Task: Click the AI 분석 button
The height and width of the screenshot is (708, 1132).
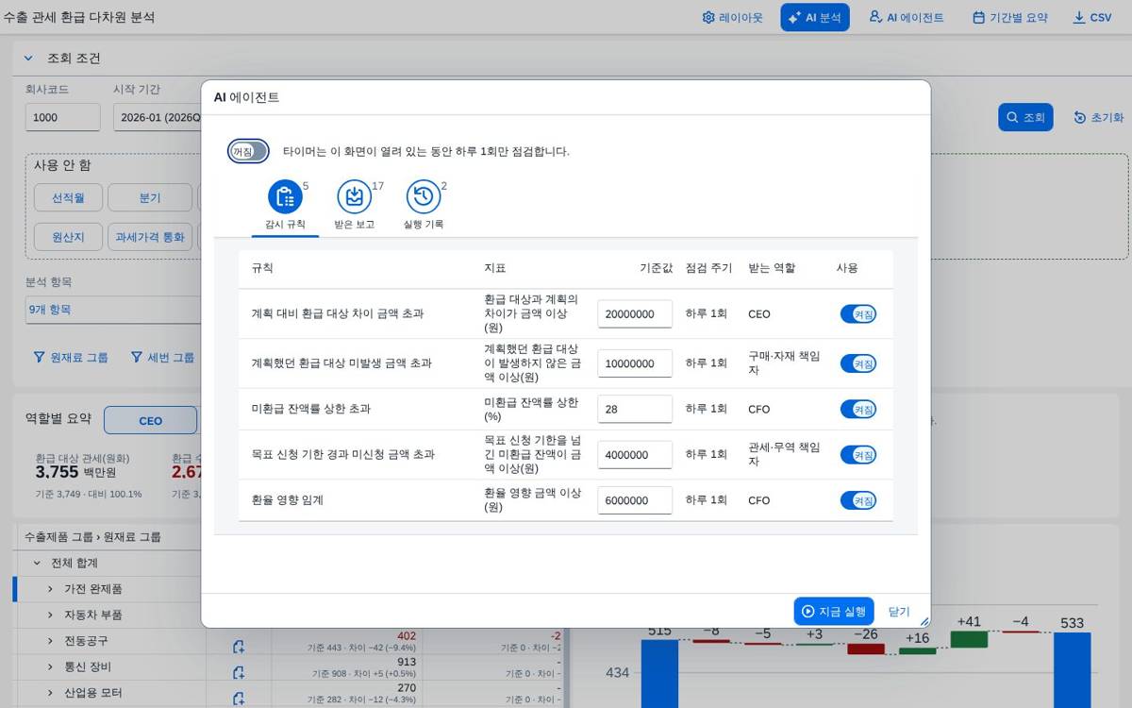Action: (x=815, y=17)
